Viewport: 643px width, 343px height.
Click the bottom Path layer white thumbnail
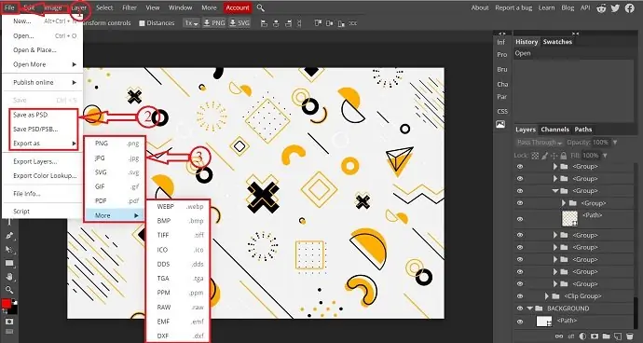(x=544, y=322)
